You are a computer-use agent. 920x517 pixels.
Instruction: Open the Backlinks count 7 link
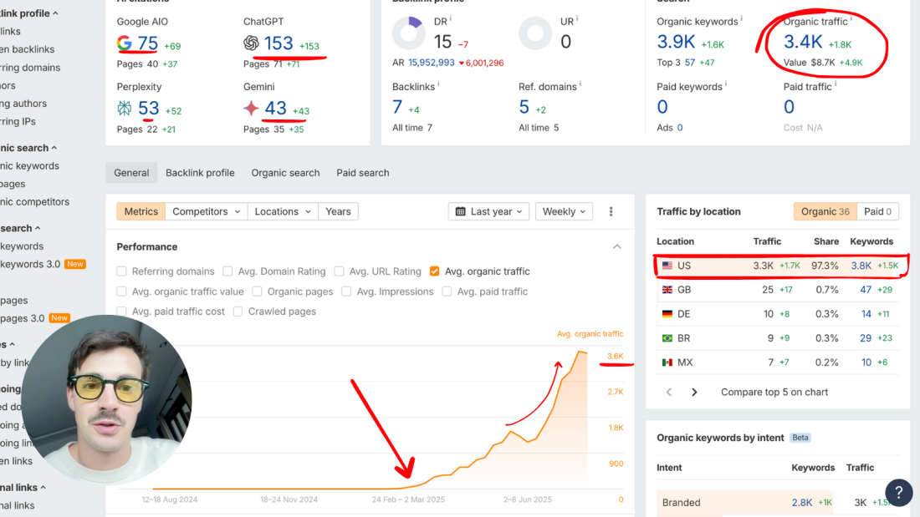[397, 107]
